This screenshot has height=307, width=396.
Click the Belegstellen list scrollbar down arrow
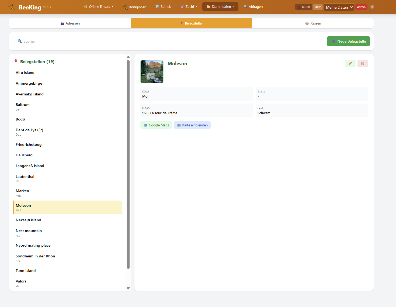(x=128, y=288)
